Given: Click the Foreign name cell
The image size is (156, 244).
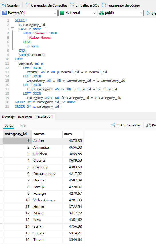Looking at the screenshot, I should 47,194.
